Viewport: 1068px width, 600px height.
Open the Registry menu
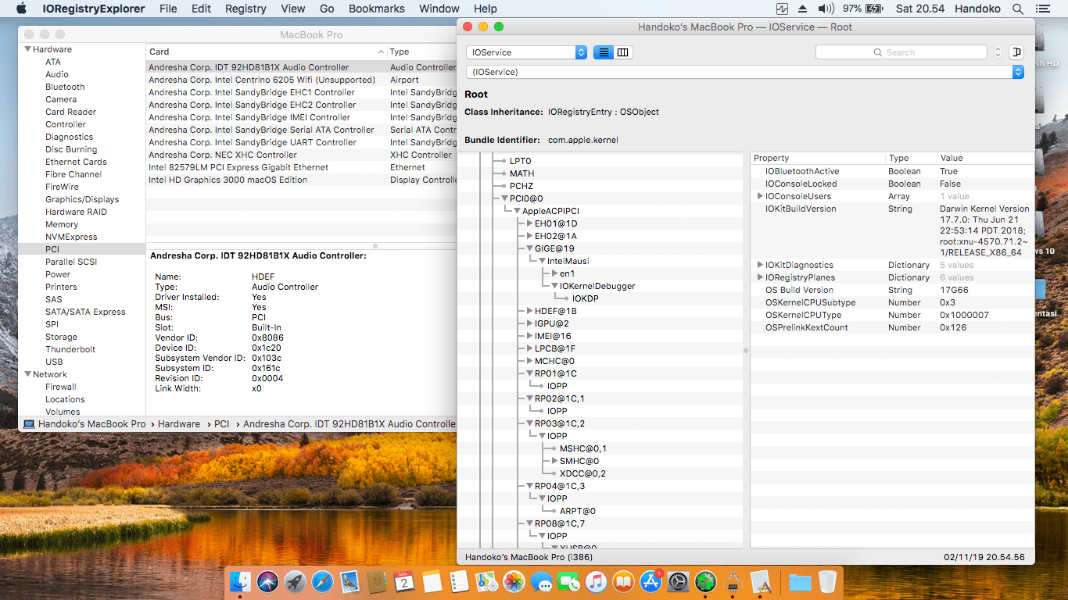tap(245, 9)
